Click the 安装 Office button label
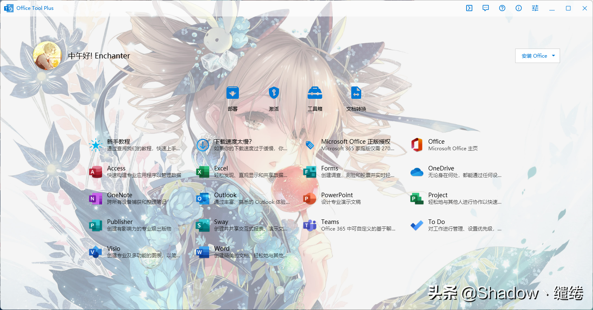The image size is (593, 310). [534, 56]
